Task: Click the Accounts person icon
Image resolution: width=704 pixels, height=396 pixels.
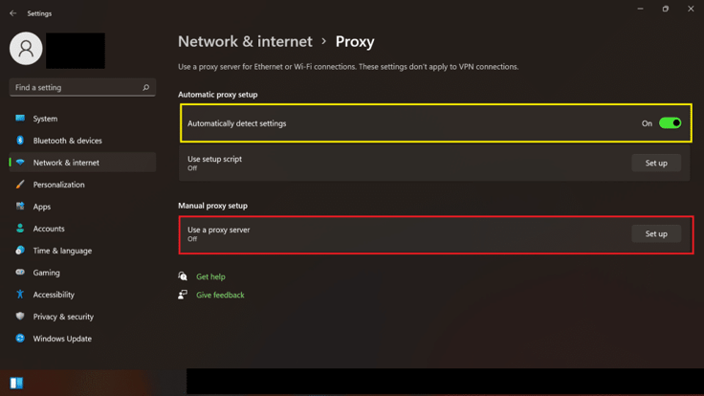Action: (x=20, y=229)
